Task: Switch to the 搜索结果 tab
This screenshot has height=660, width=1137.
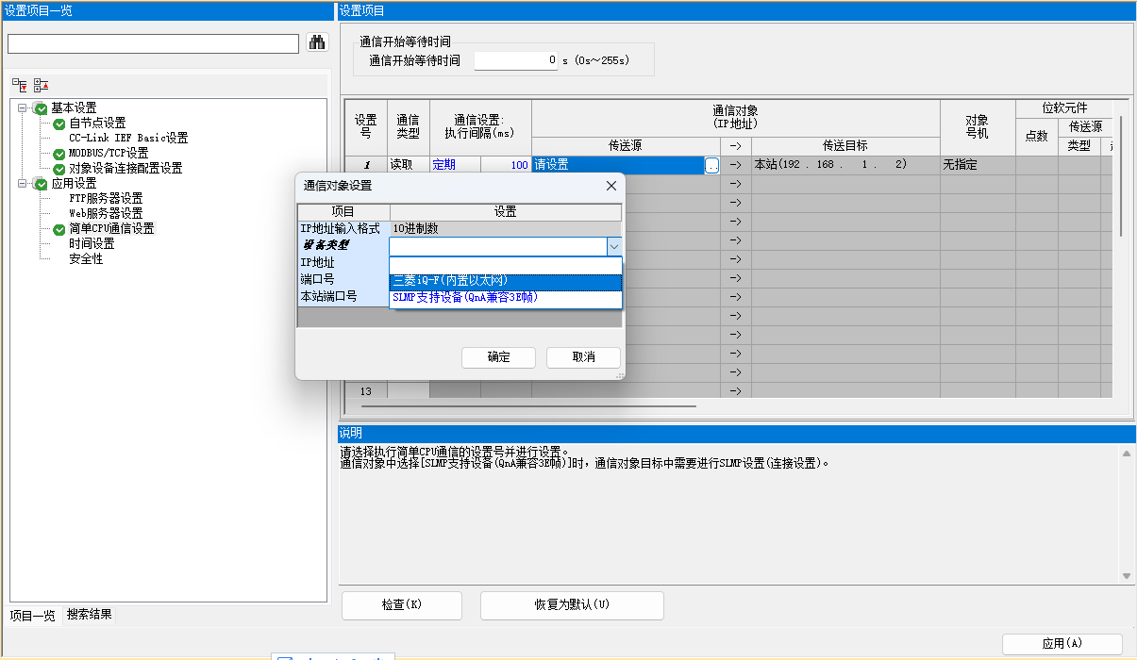Action: tap(89, 615)
